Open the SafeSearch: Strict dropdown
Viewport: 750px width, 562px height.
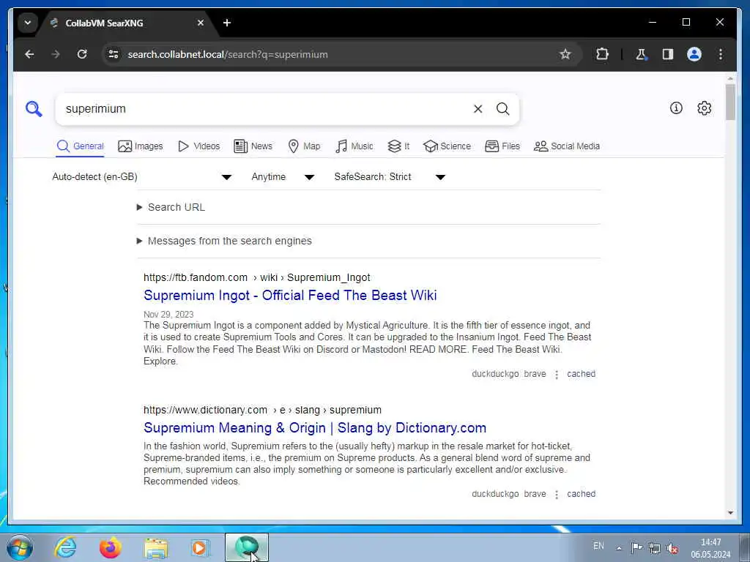[390, 177]
